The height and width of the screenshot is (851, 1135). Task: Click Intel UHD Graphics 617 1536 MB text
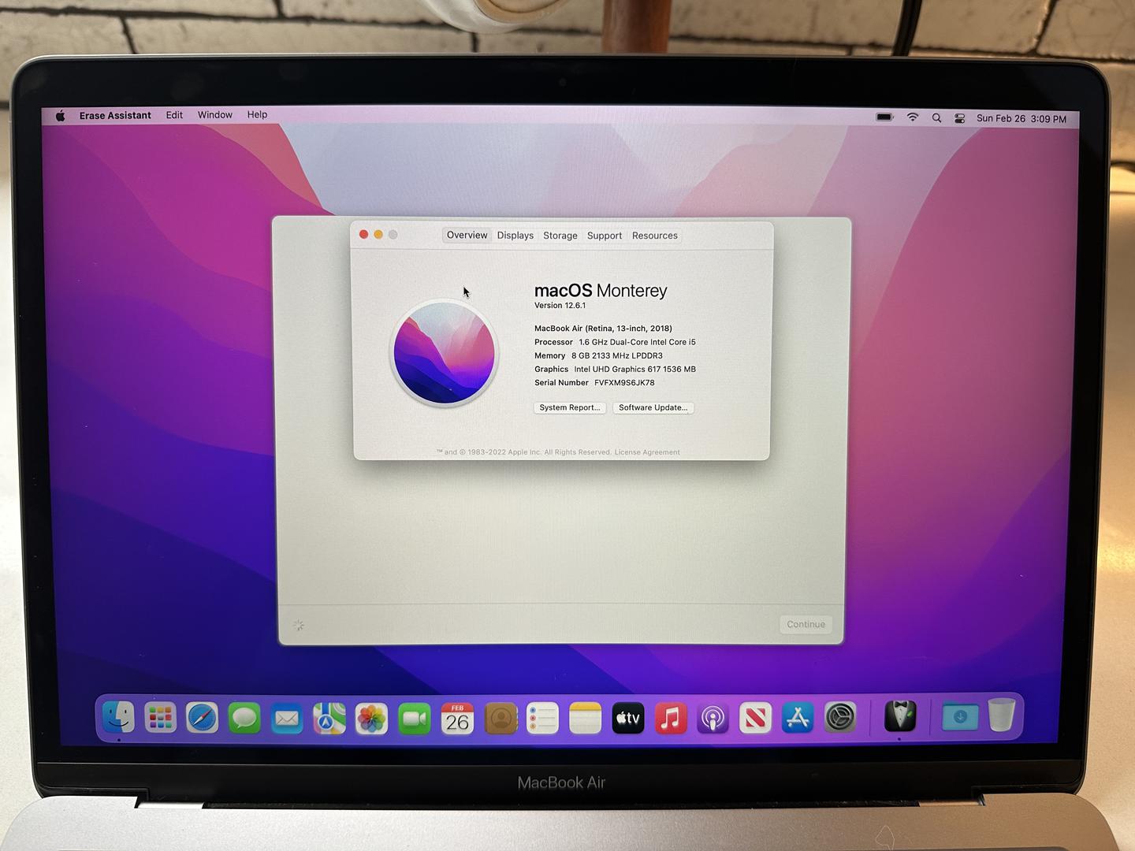point(634,370)
